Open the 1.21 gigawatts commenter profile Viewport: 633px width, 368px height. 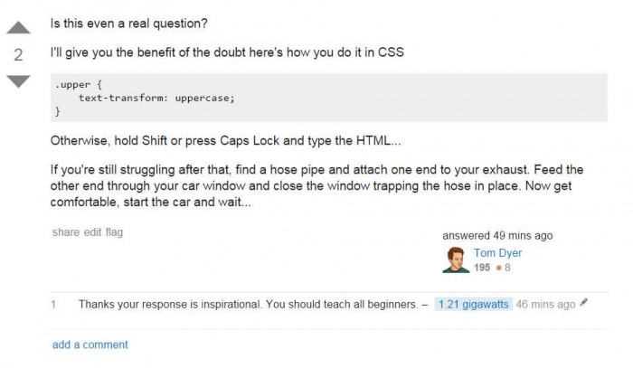click(x=474, y=304)
